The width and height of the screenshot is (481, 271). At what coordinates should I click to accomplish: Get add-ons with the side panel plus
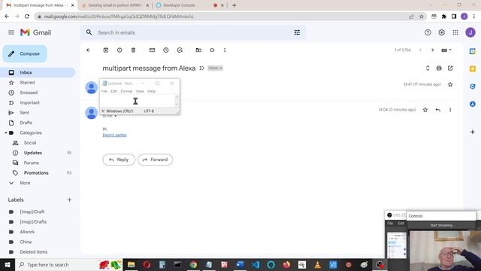[x=473, y=132]
